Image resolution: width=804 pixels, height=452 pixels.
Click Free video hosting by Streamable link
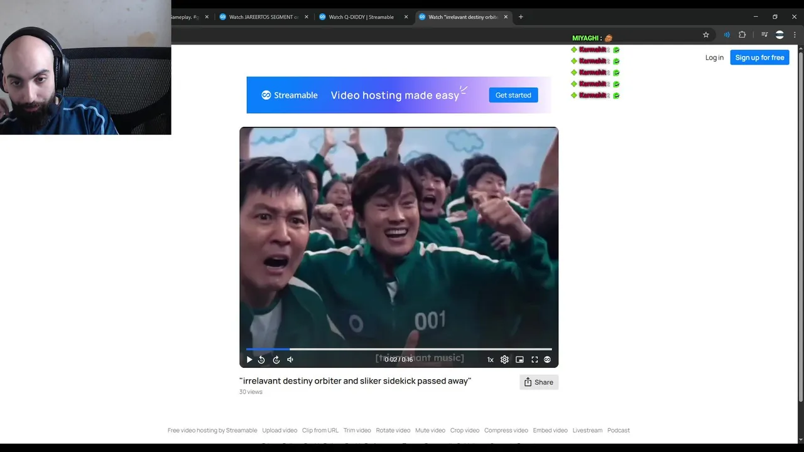[x=212, y=431]
